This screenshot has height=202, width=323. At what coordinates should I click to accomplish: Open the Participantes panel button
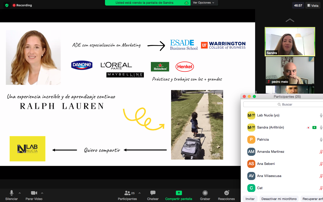pyautogui.click(x=127, y=195)
